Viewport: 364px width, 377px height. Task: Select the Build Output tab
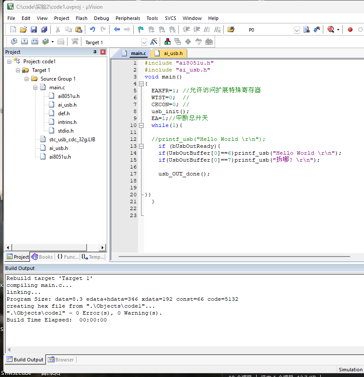coord(25,360)
